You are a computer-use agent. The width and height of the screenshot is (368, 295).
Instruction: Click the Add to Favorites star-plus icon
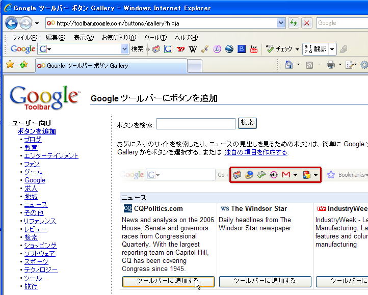(23, 64)
